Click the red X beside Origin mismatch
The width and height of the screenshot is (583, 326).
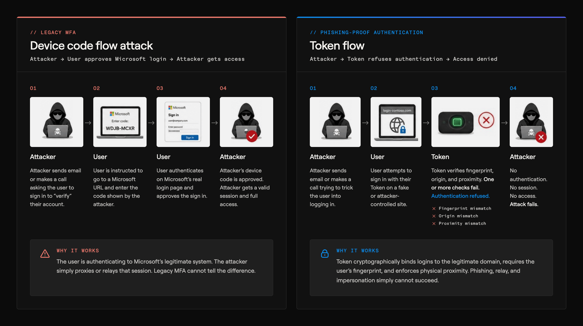point(434,216)
